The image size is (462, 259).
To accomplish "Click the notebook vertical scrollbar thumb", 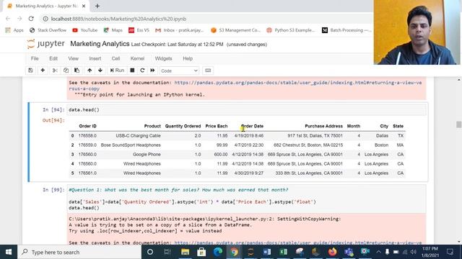I will coord(458,124).
